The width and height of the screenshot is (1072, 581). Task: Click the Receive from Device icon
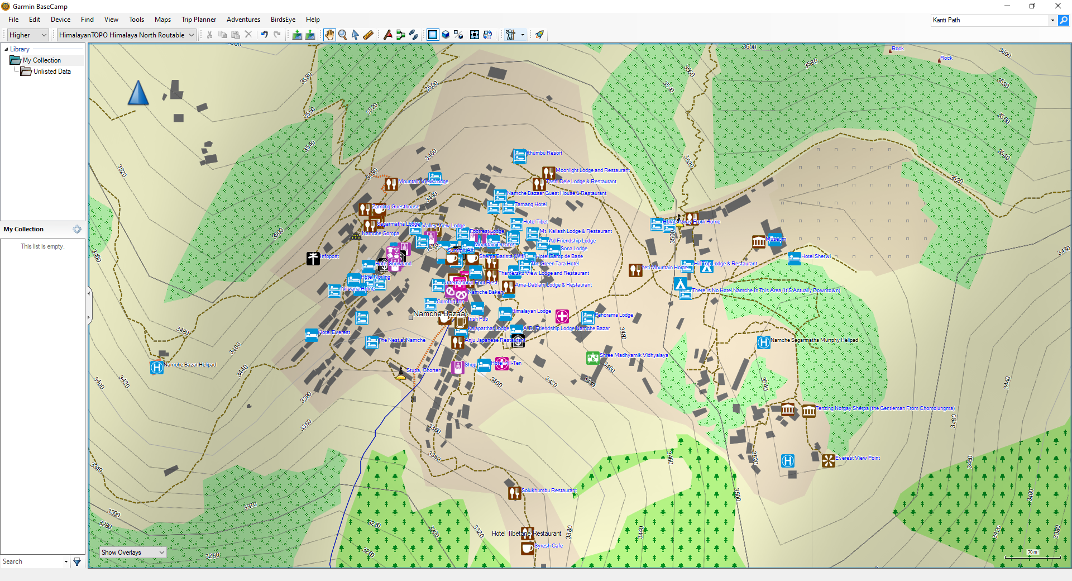point(310,35)
